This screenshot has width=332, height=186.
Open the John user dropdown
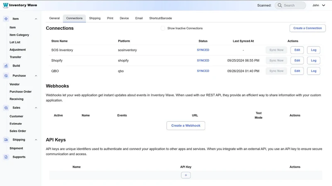(319, 5)
